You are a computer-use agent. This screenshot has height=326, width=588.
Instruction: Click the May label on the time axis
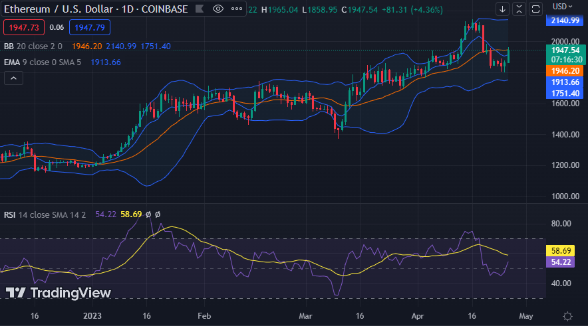point(526,316)
